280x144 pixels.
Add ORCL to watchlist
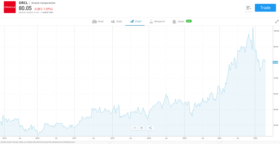click(248, 8)
